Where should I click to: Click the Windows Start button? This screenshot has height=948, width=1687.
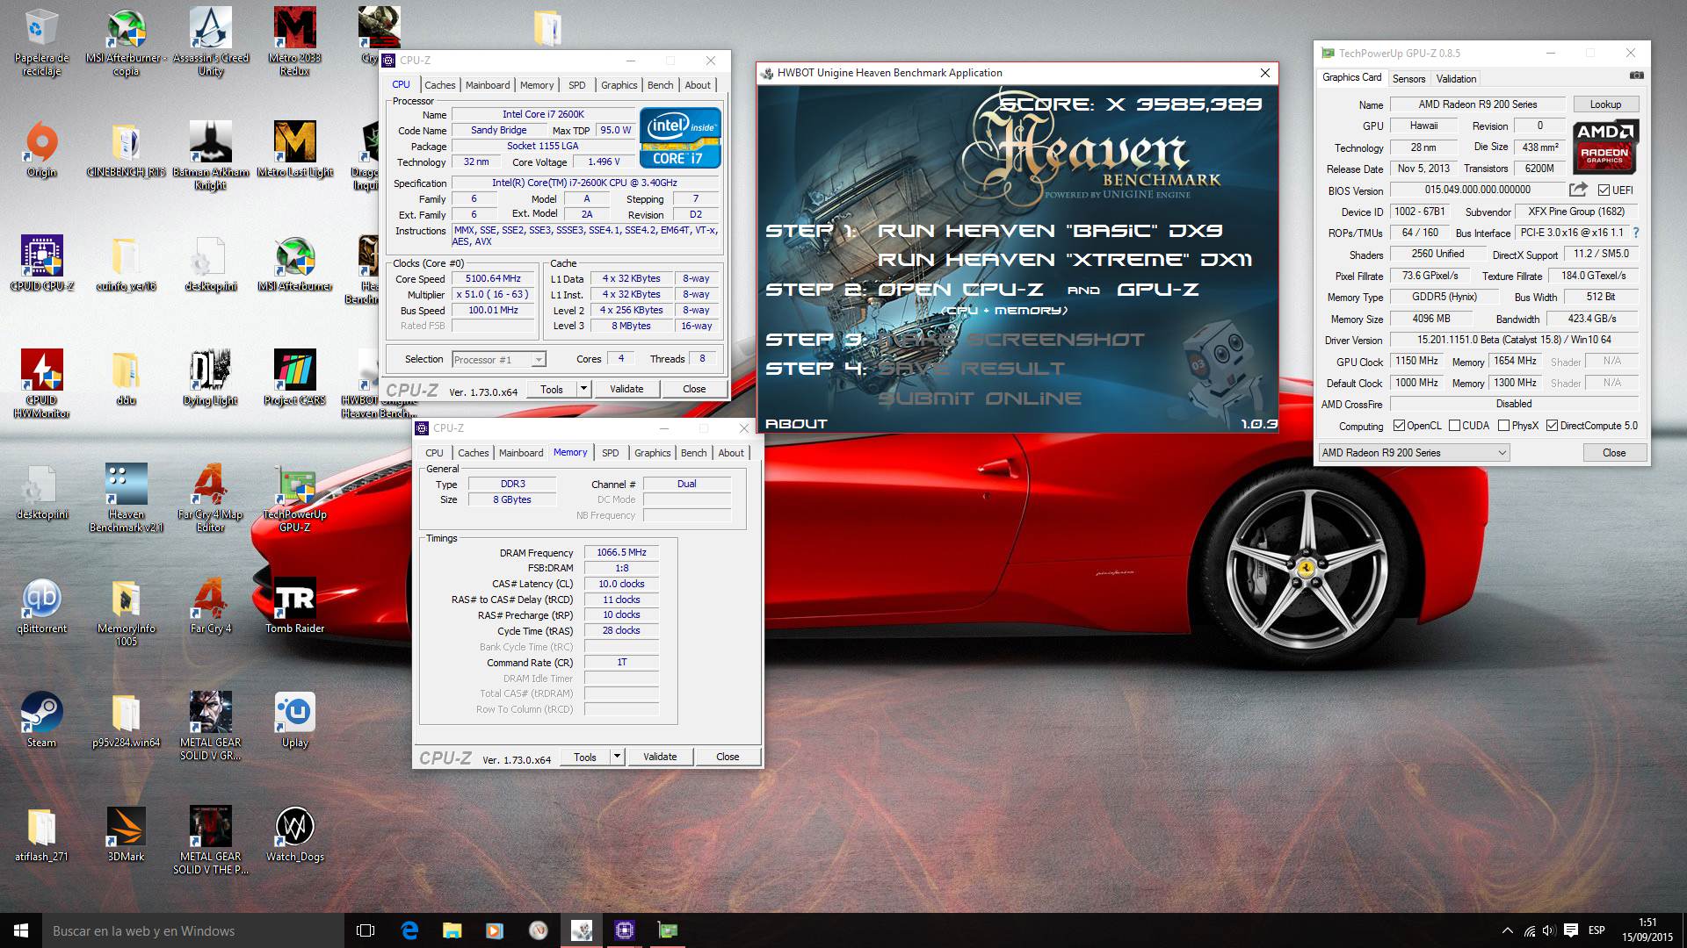[x=21, y=930]
